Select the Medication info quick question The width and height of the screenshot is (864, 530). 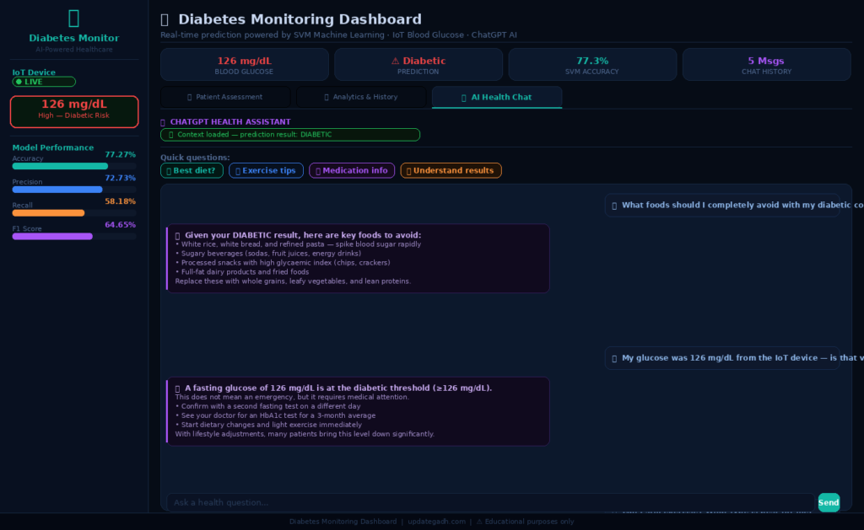point(351,170)
